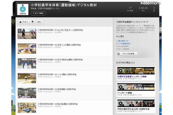Open video thumbnail 2 体ほぐしの運動
The width and height of the screenshot is (173, 115).
pyautogui.click(x=27, y=49)
